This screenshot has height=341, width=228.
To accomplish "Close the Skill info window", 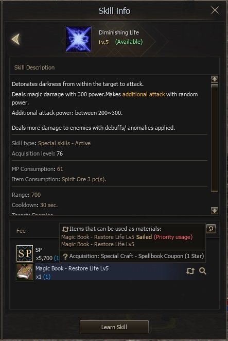I will (x=215, y=10).
